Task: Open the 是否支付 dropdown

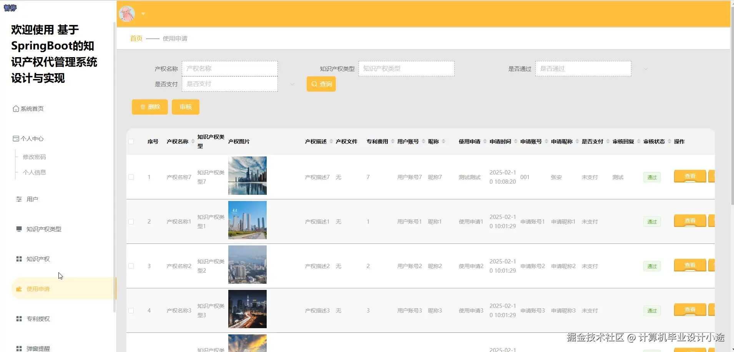Action: [x=230, y=84]
